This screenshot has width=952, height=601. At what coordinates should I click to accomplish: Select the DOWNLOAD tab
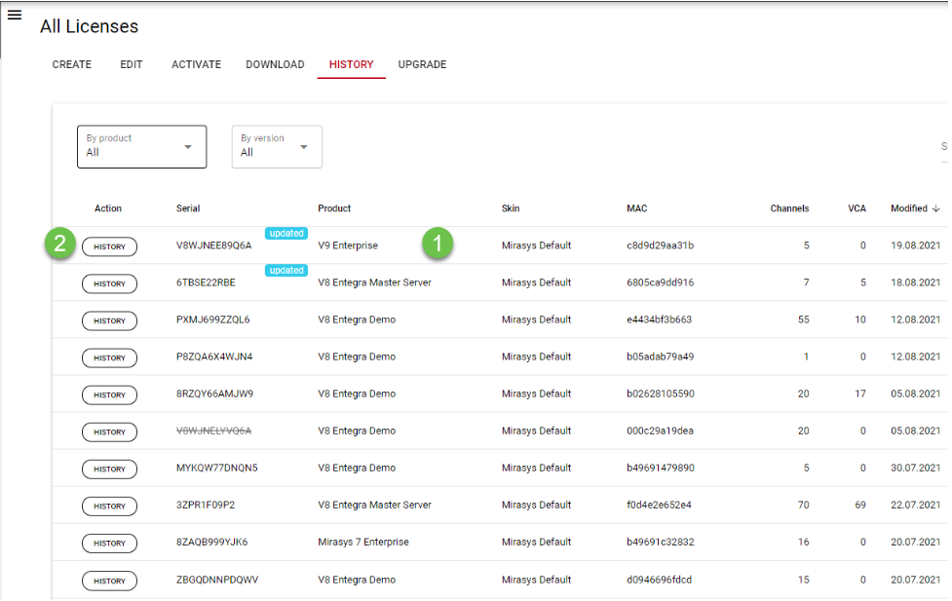click(275, 65)
